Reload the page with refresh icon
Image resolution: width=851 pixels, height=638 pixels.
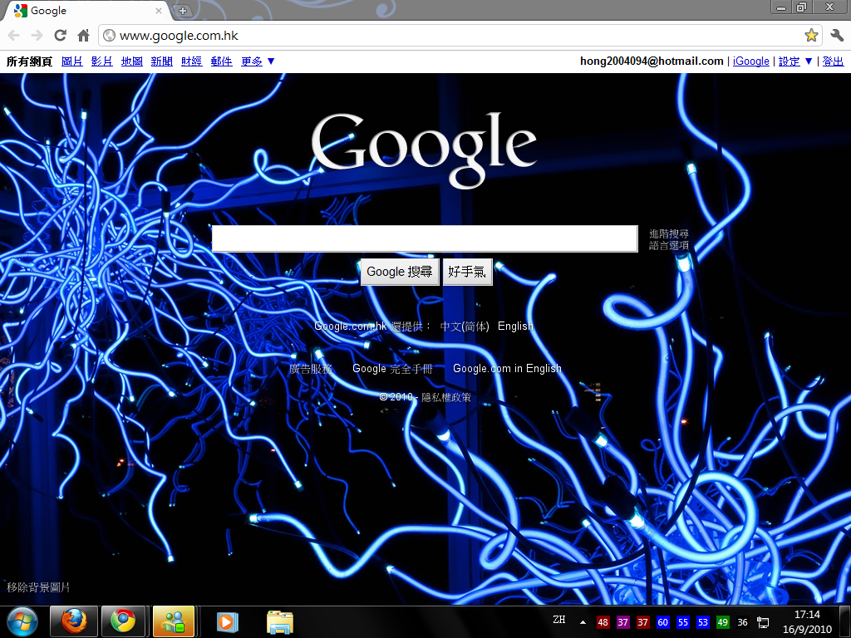(60, 36)
